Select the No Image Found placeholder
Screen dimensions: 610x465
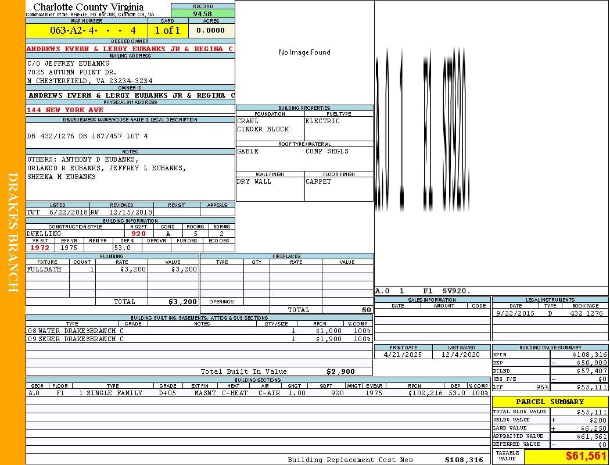[304, 52]
